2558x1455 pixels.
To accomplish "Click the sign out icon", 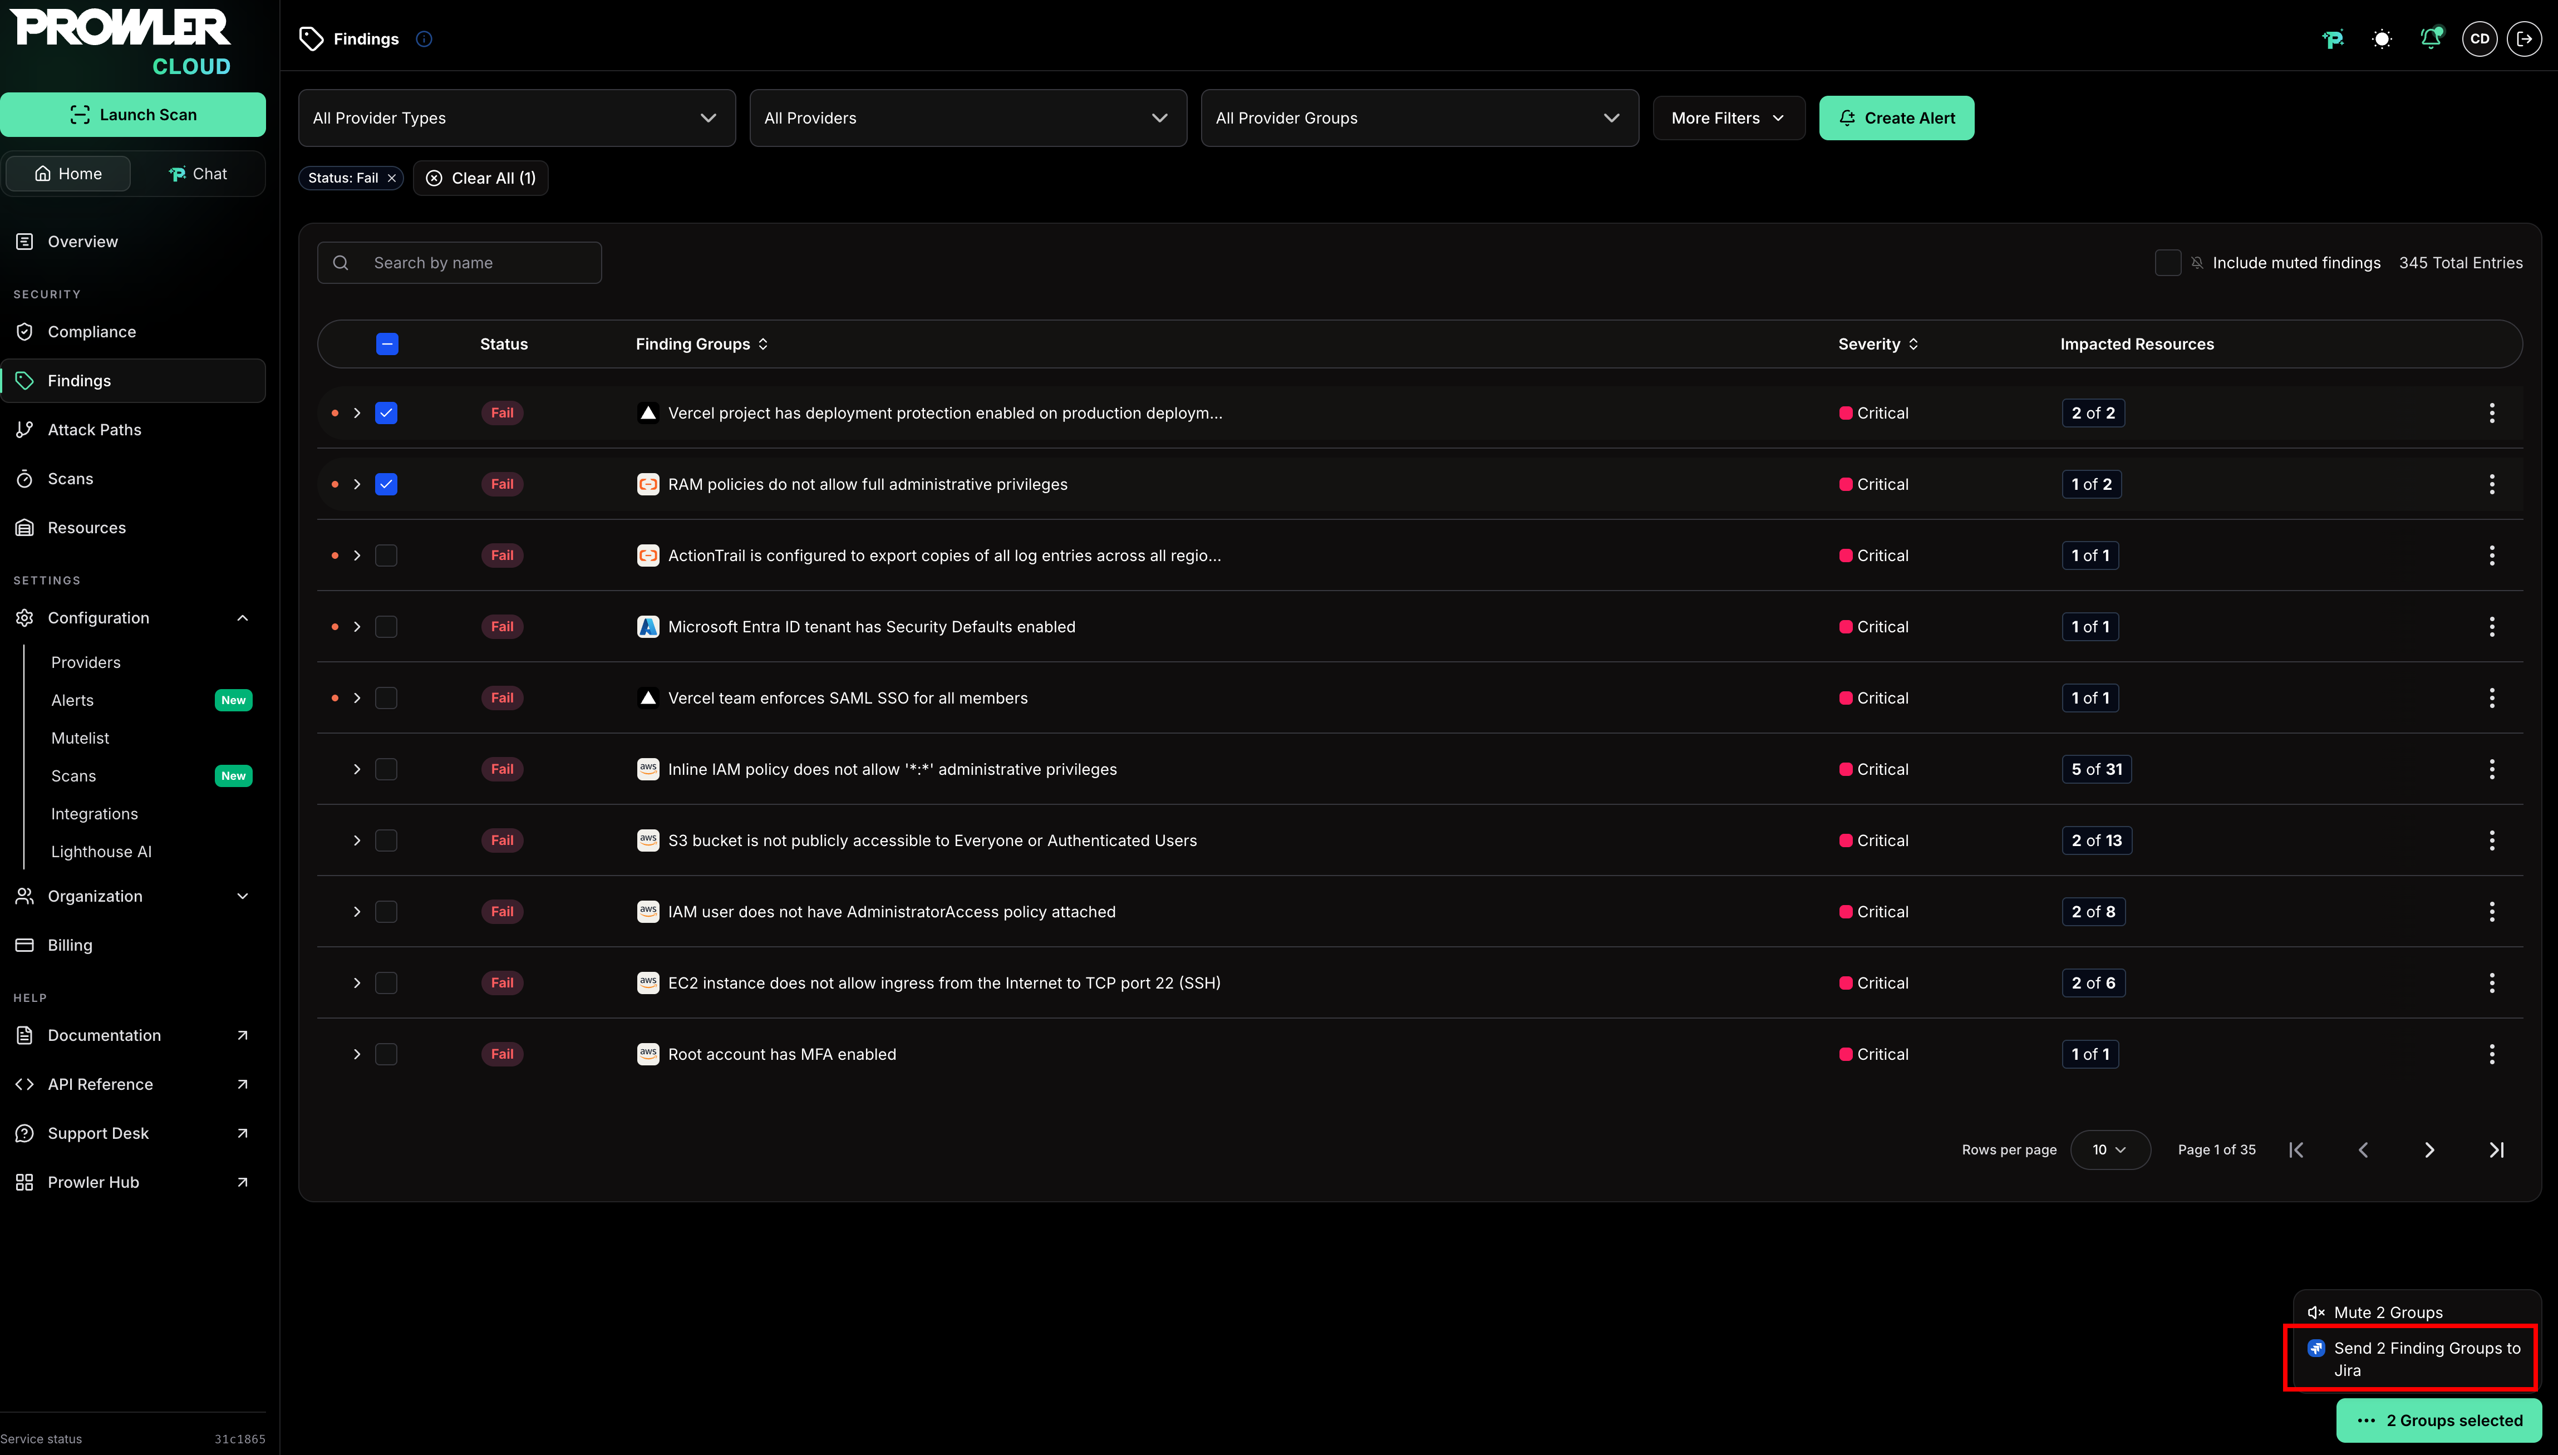I will [2525, 39].
